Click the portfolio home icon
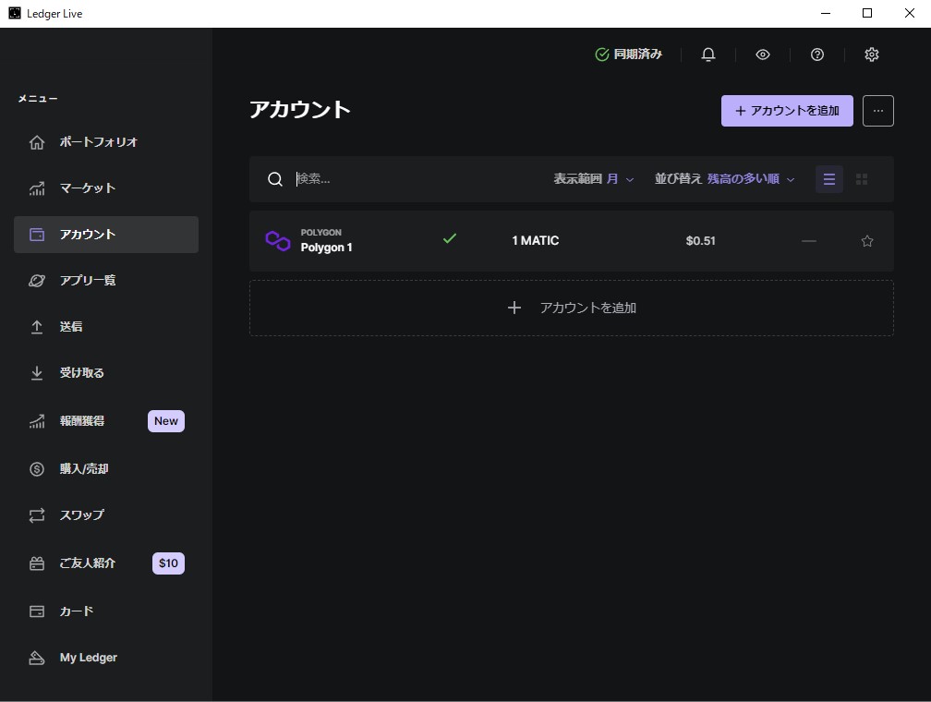931x702 pixels. coord(37,142)
